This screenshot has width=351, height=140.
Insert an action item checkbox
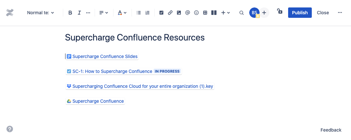tap(161, 13)
